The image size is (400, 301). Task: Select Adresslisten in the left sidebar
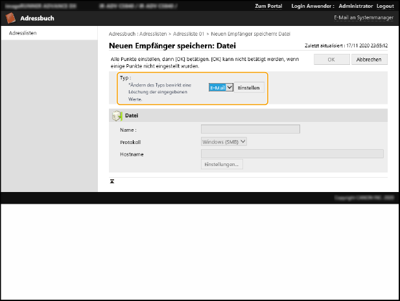tap(23, 32)
